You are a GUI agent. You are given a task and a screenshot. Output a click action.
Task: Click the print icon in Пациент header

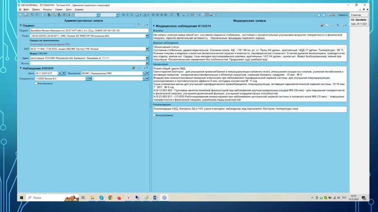(x=144, y=25)
